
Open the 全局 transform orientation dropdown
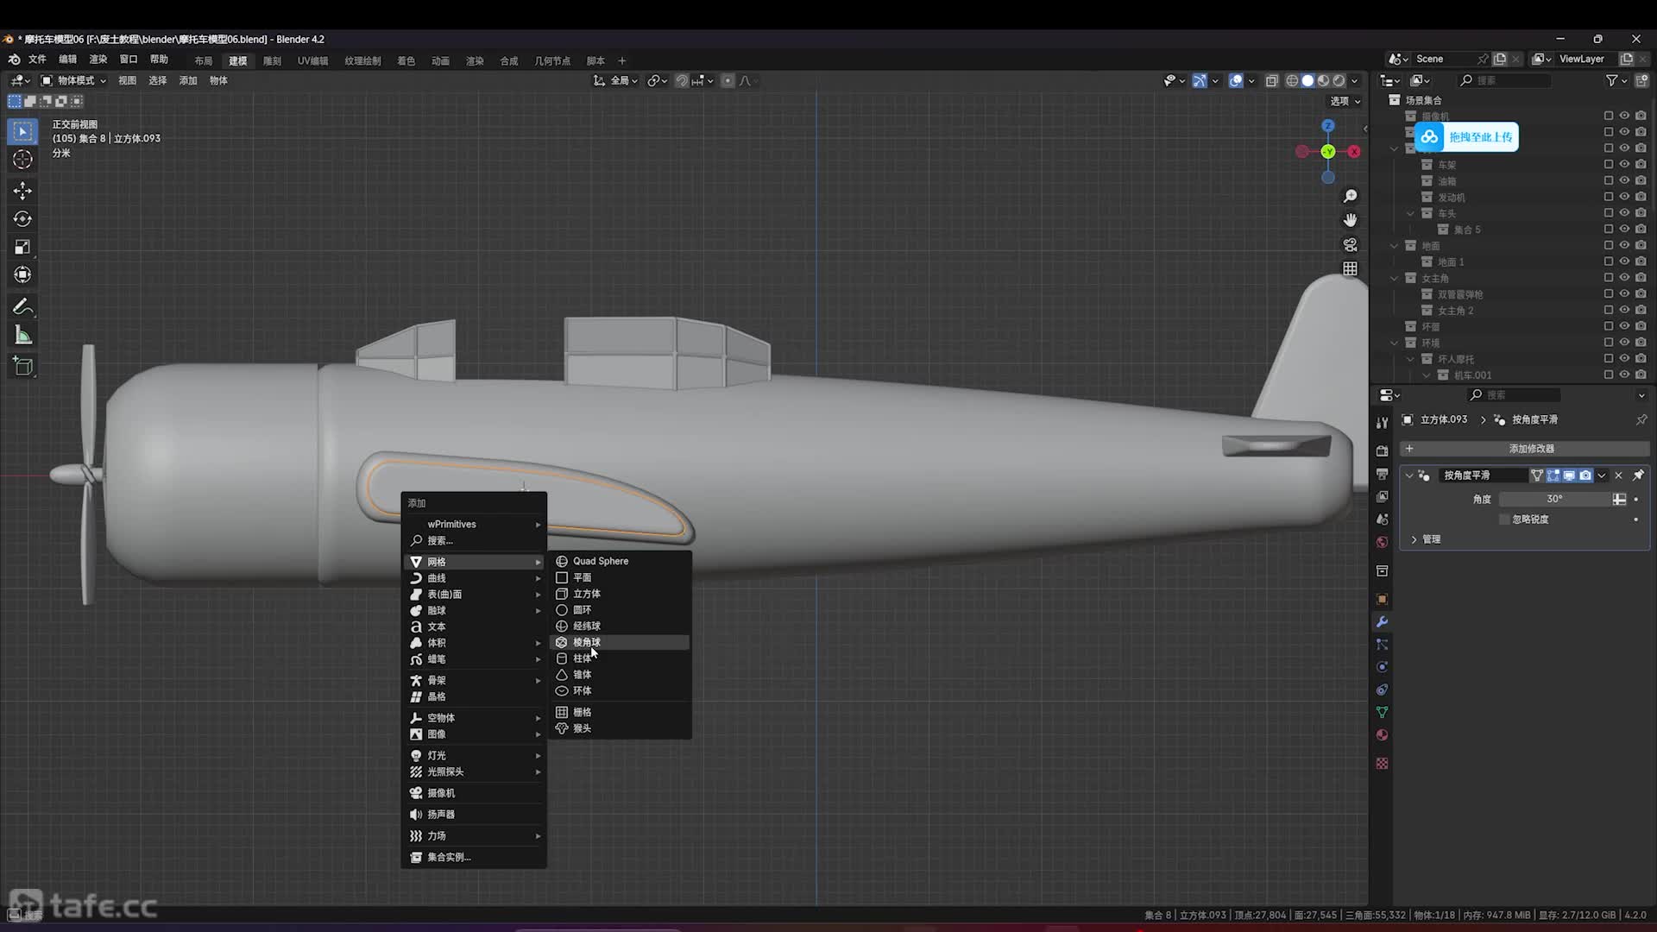616,80
